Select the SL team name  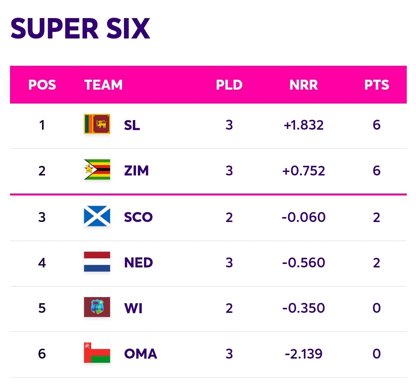click(132, 125)
